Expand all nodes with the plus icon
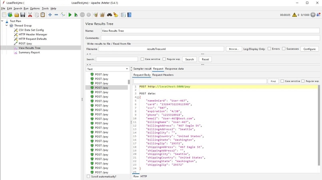Screen dimensions: 322x180 point(50,15)
